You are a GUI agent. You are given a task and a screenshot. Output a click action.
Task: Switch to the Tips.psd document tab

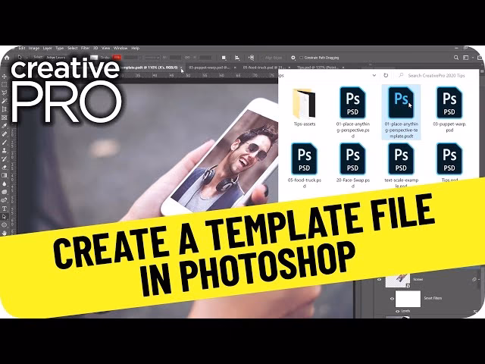(318, 67)
